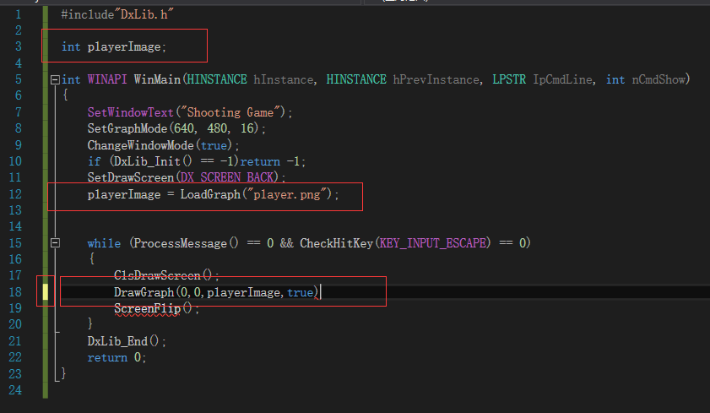Click line number 18 in the gutter

click(15, 292)
